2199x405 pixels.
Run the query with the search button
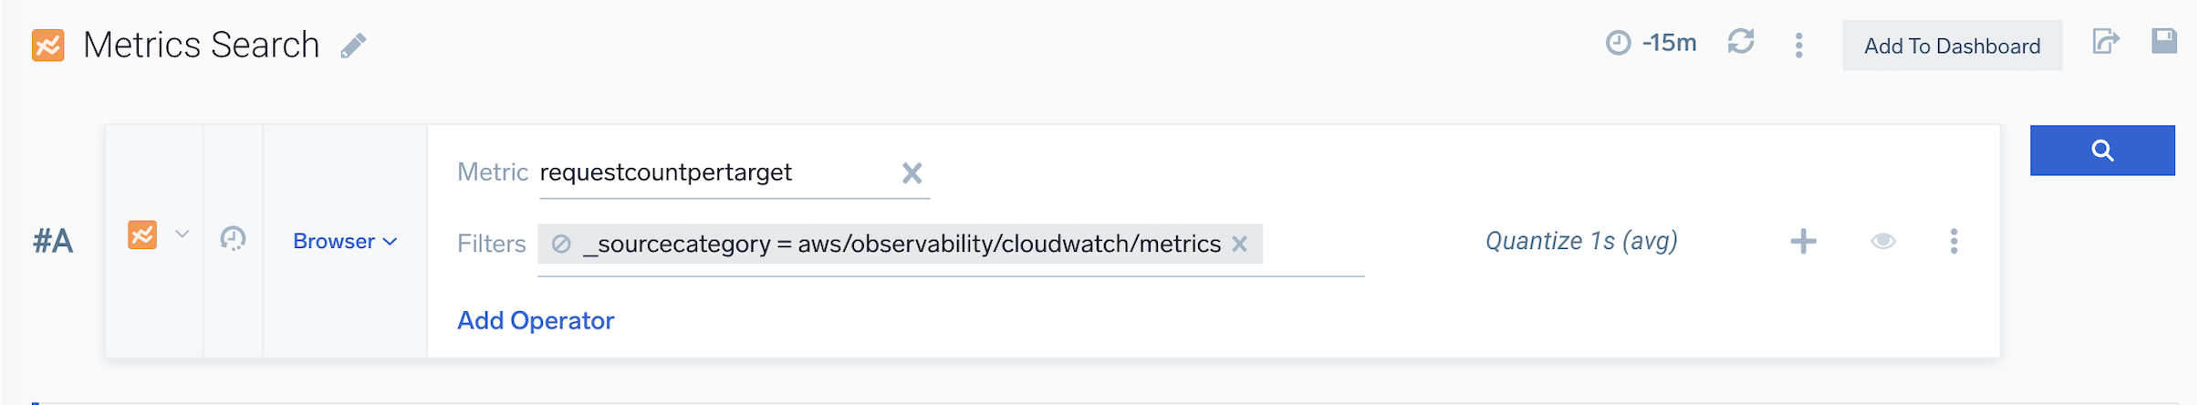2101,151
